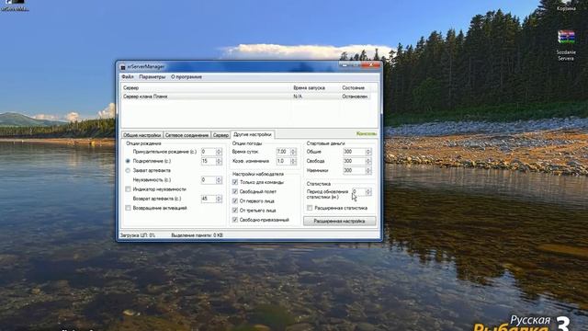The height and width of the screenshot is (331, 588).
Task: Enable the Индикатор неуязвимости checkbox
Action: click(128, 189)
